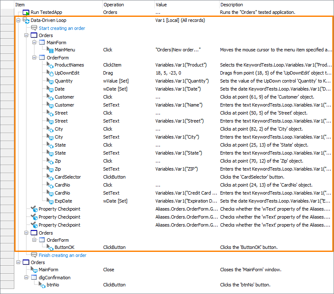
Task: Click the MainForm Close operation icon
Action: pos(34,270)
